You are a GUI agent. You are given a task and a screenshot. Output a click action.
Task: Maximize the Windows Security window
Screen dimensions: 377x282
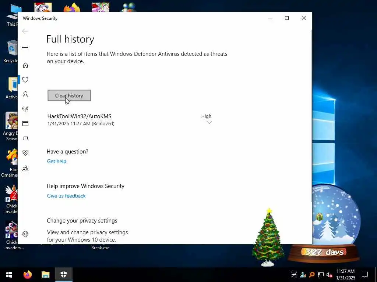click(x=286, y=18)
